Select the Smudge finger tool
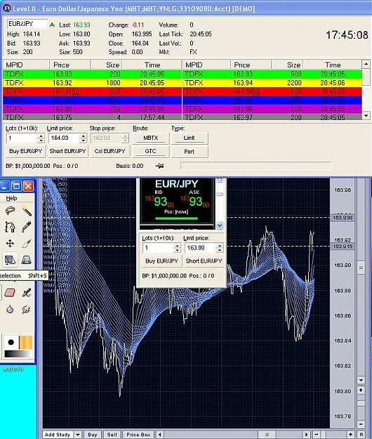Screen dimensions: 372x439 (27, 309)
